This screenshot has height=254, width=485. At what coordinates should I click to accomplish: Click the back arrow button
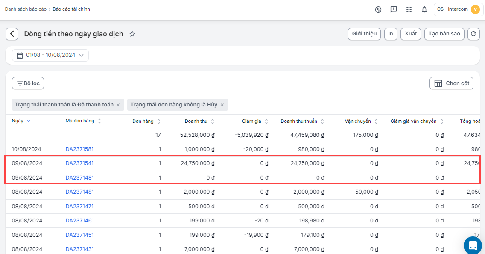(x=12, y=34)
